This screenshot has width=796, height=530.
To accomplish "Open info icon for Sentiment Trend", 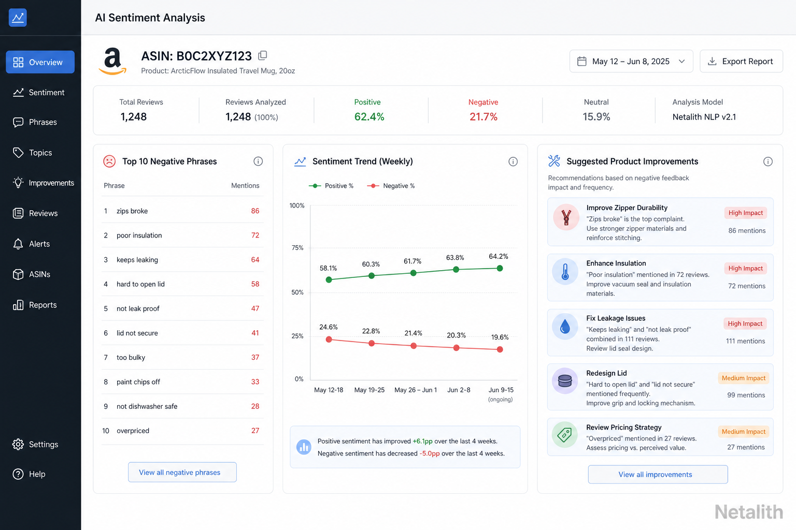I will click(513, 161).
